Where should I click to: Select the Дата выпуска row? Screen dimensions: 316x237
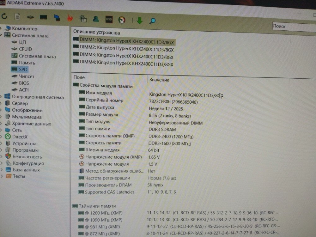point(131,108)
